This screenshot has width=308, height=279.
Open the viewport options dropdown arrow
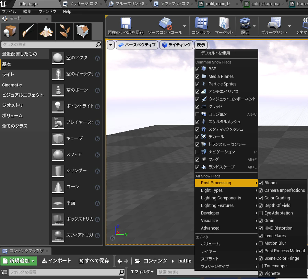(x=111, y=45)
